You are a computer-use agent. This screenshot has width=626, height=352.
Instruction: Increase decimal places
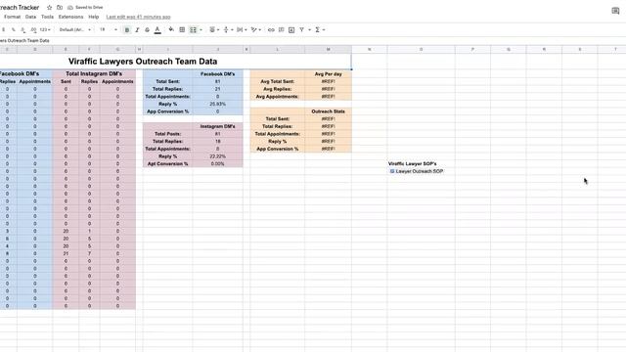tap(33, 30)
